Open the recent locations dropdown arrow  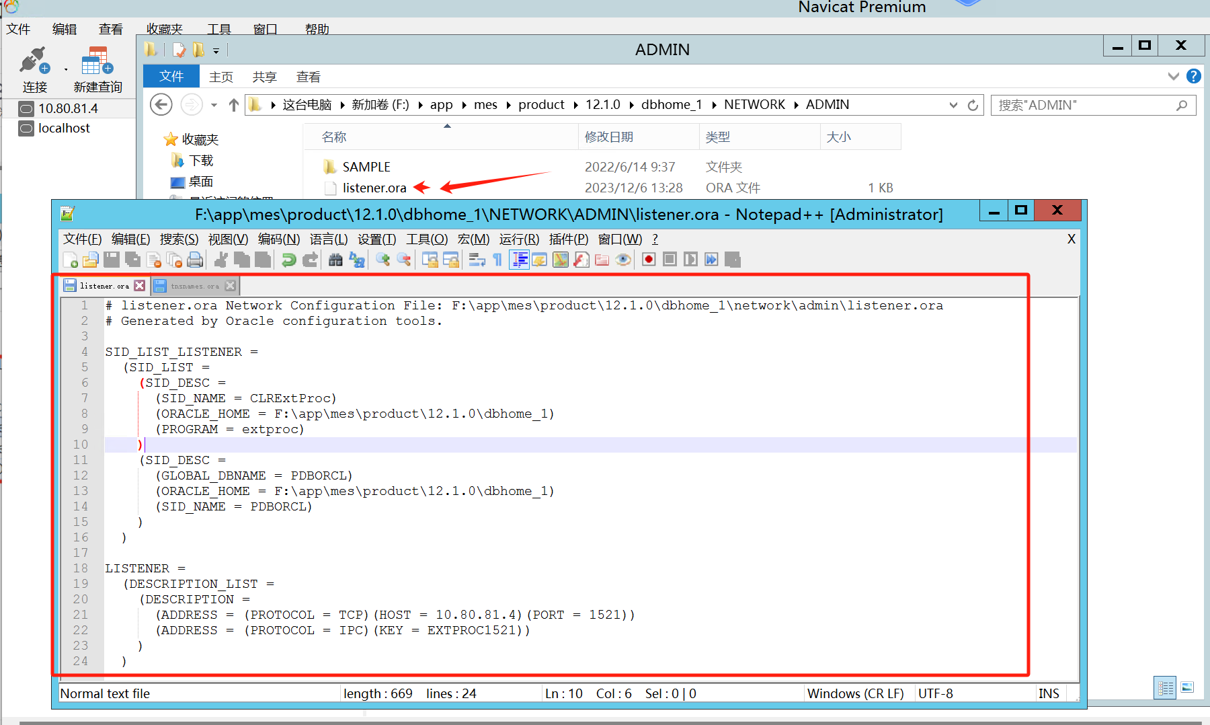coord(214,106)
